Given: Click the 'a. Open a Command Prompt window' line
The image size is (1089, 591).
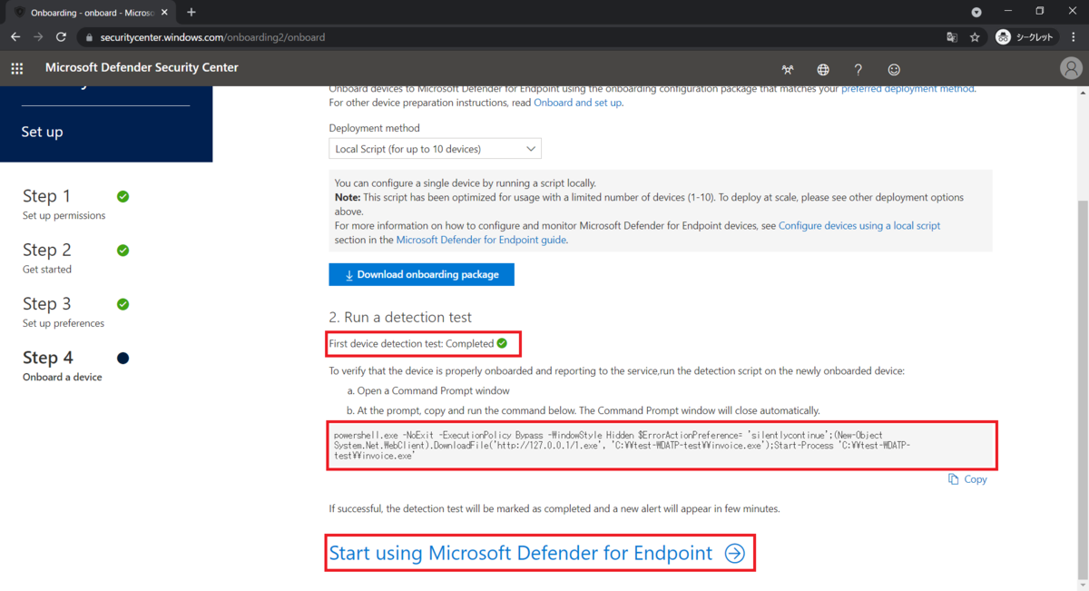Looking at the screenshot, I should point(428,390).
